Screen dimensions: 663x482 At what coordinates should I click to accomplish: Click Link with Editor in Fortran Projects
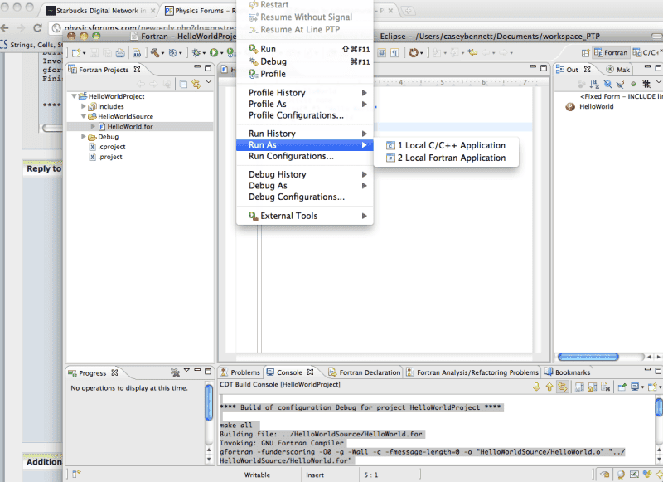[195, 84]
